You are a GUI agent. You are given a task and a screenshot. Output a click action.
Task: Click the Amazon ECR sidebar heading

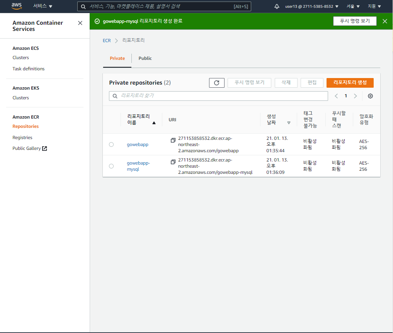tap(26, 117)
